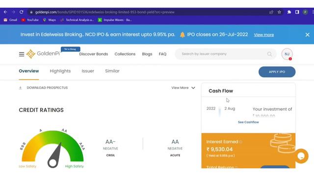Go to Blogs page

147,54
